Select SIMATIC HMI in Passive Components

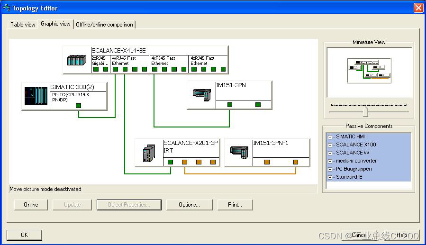350,136
